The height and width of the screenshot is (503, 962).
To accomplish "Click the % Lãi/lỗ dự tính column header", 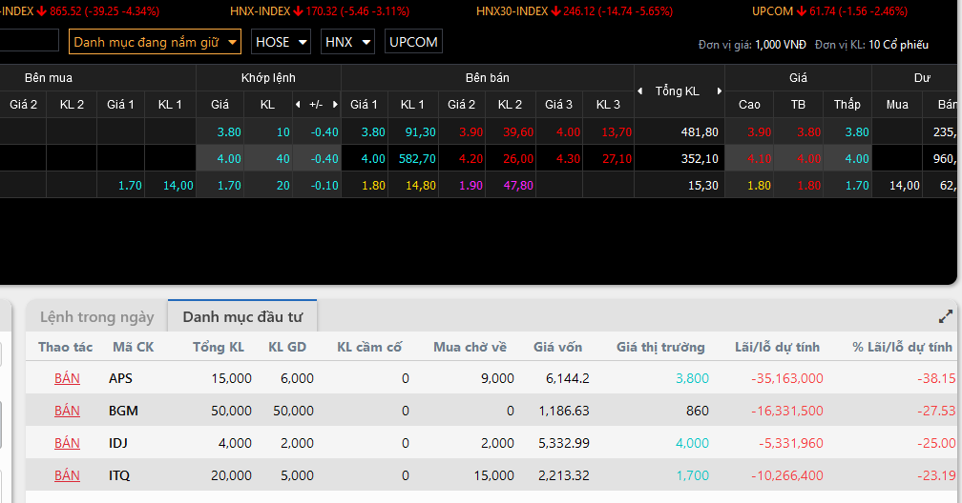I will [903, 347].
